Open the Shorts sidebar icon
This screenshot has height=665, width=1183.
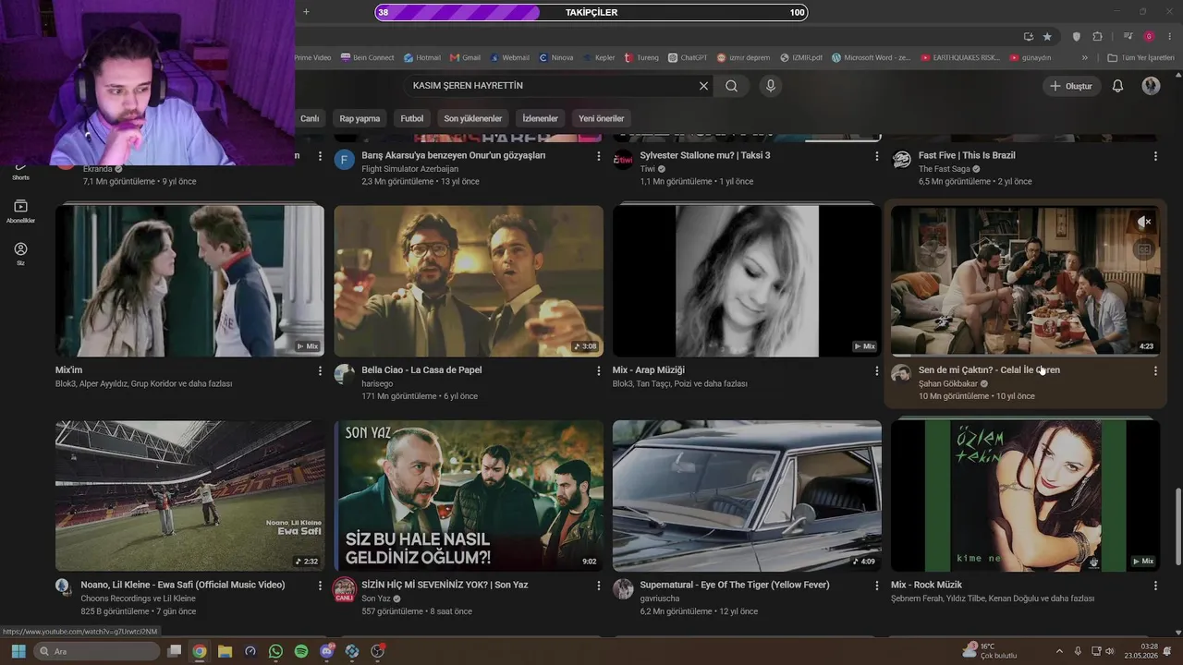click(x=20, y=171)
